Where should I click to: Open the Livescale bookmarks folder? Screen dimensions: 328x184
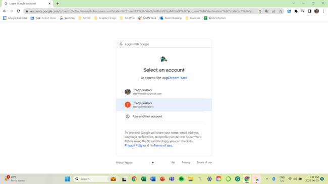tap(193, 18)
